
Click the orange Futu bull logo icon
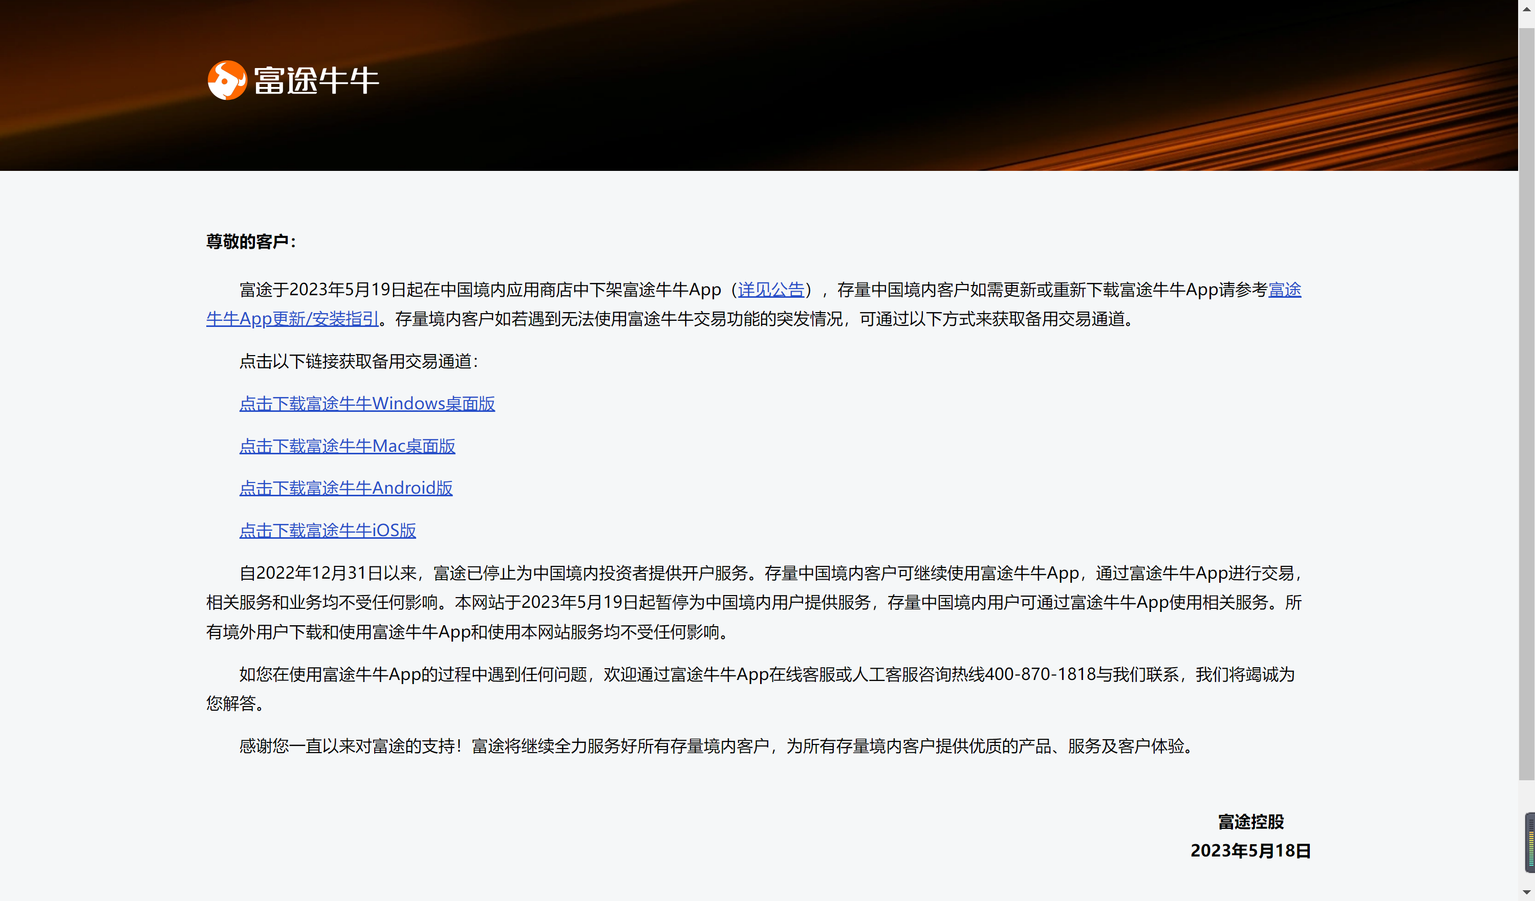[x=227, y=80]
